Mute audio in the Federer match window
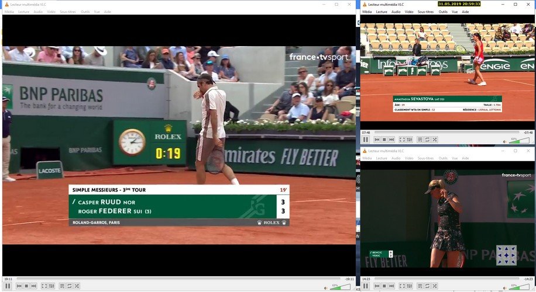536x292 pixels. (x=326, y=288)
